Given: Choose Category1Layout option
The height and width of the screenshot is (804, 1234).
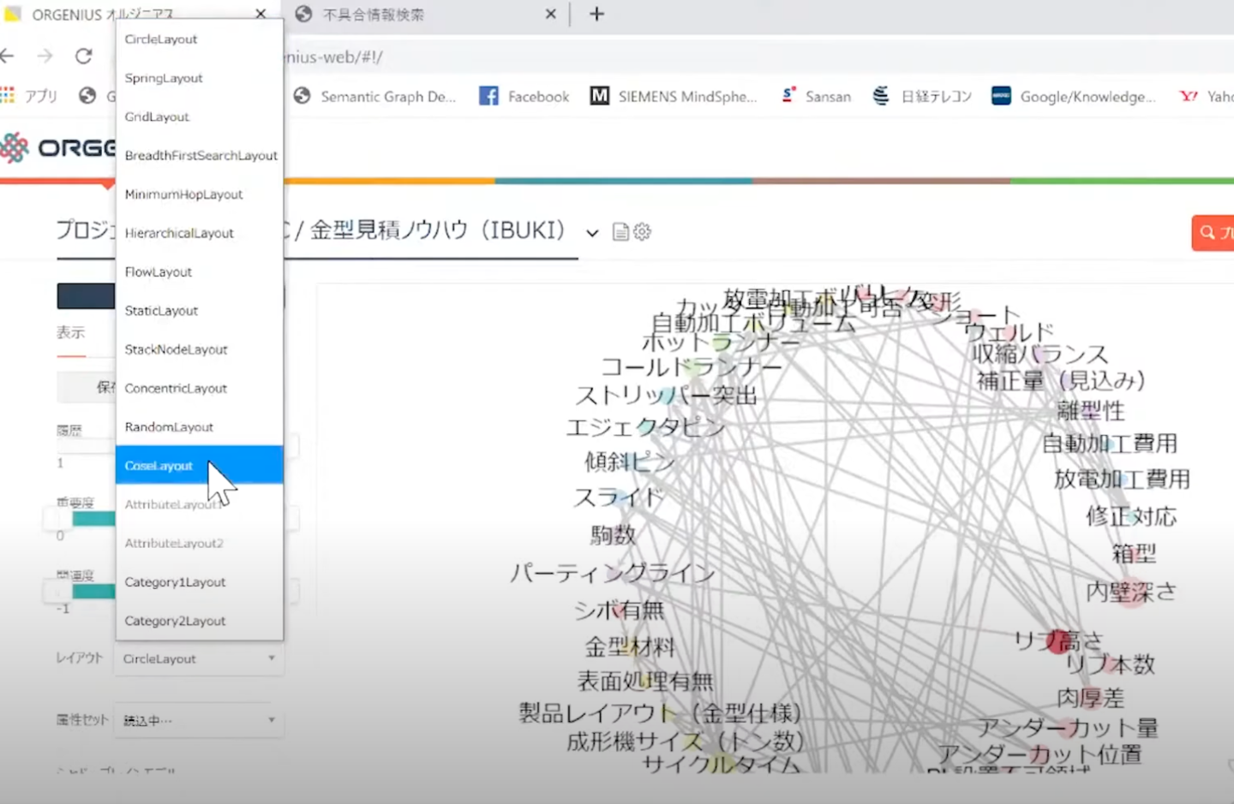Looking at the screenshot, I should [x=200, y=582].
